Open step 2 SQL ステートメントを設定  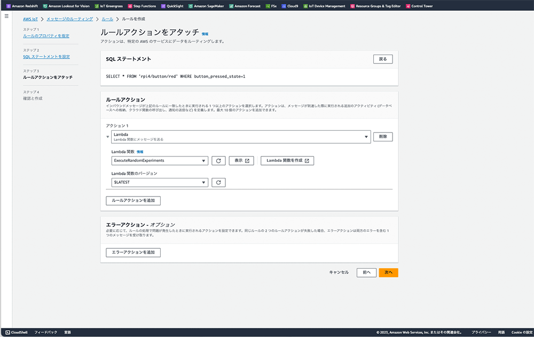[46, 57]
